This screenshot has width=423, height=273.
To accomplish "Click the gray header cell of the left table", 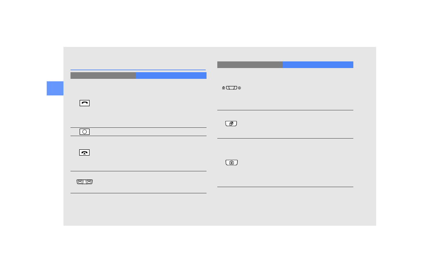I will click(103, 76).
